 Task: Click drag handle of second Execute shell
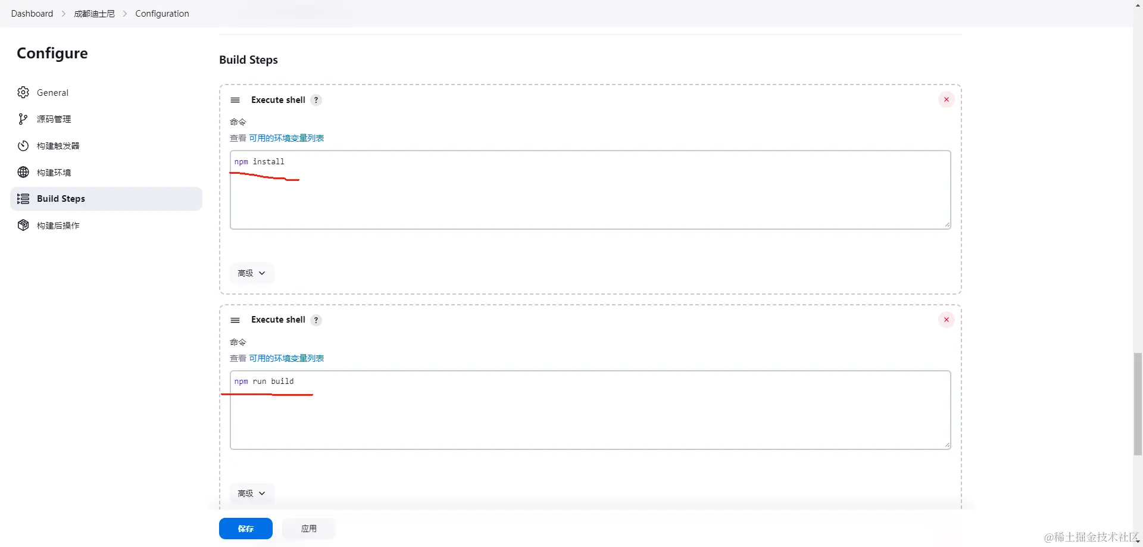click(x=235, y=320)
